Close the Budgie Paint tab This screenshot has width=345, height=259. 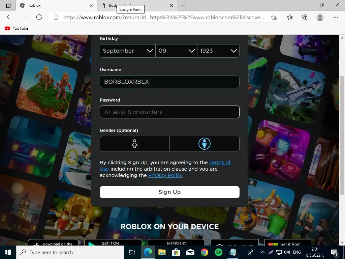point(172,5)
